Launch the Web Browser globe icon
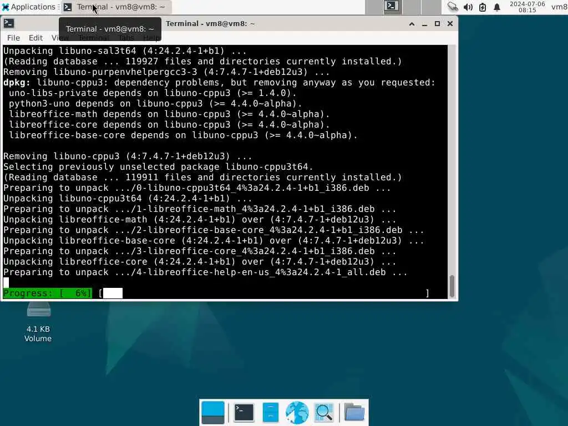This screenshot has width=568, height=426. (297, 412)
